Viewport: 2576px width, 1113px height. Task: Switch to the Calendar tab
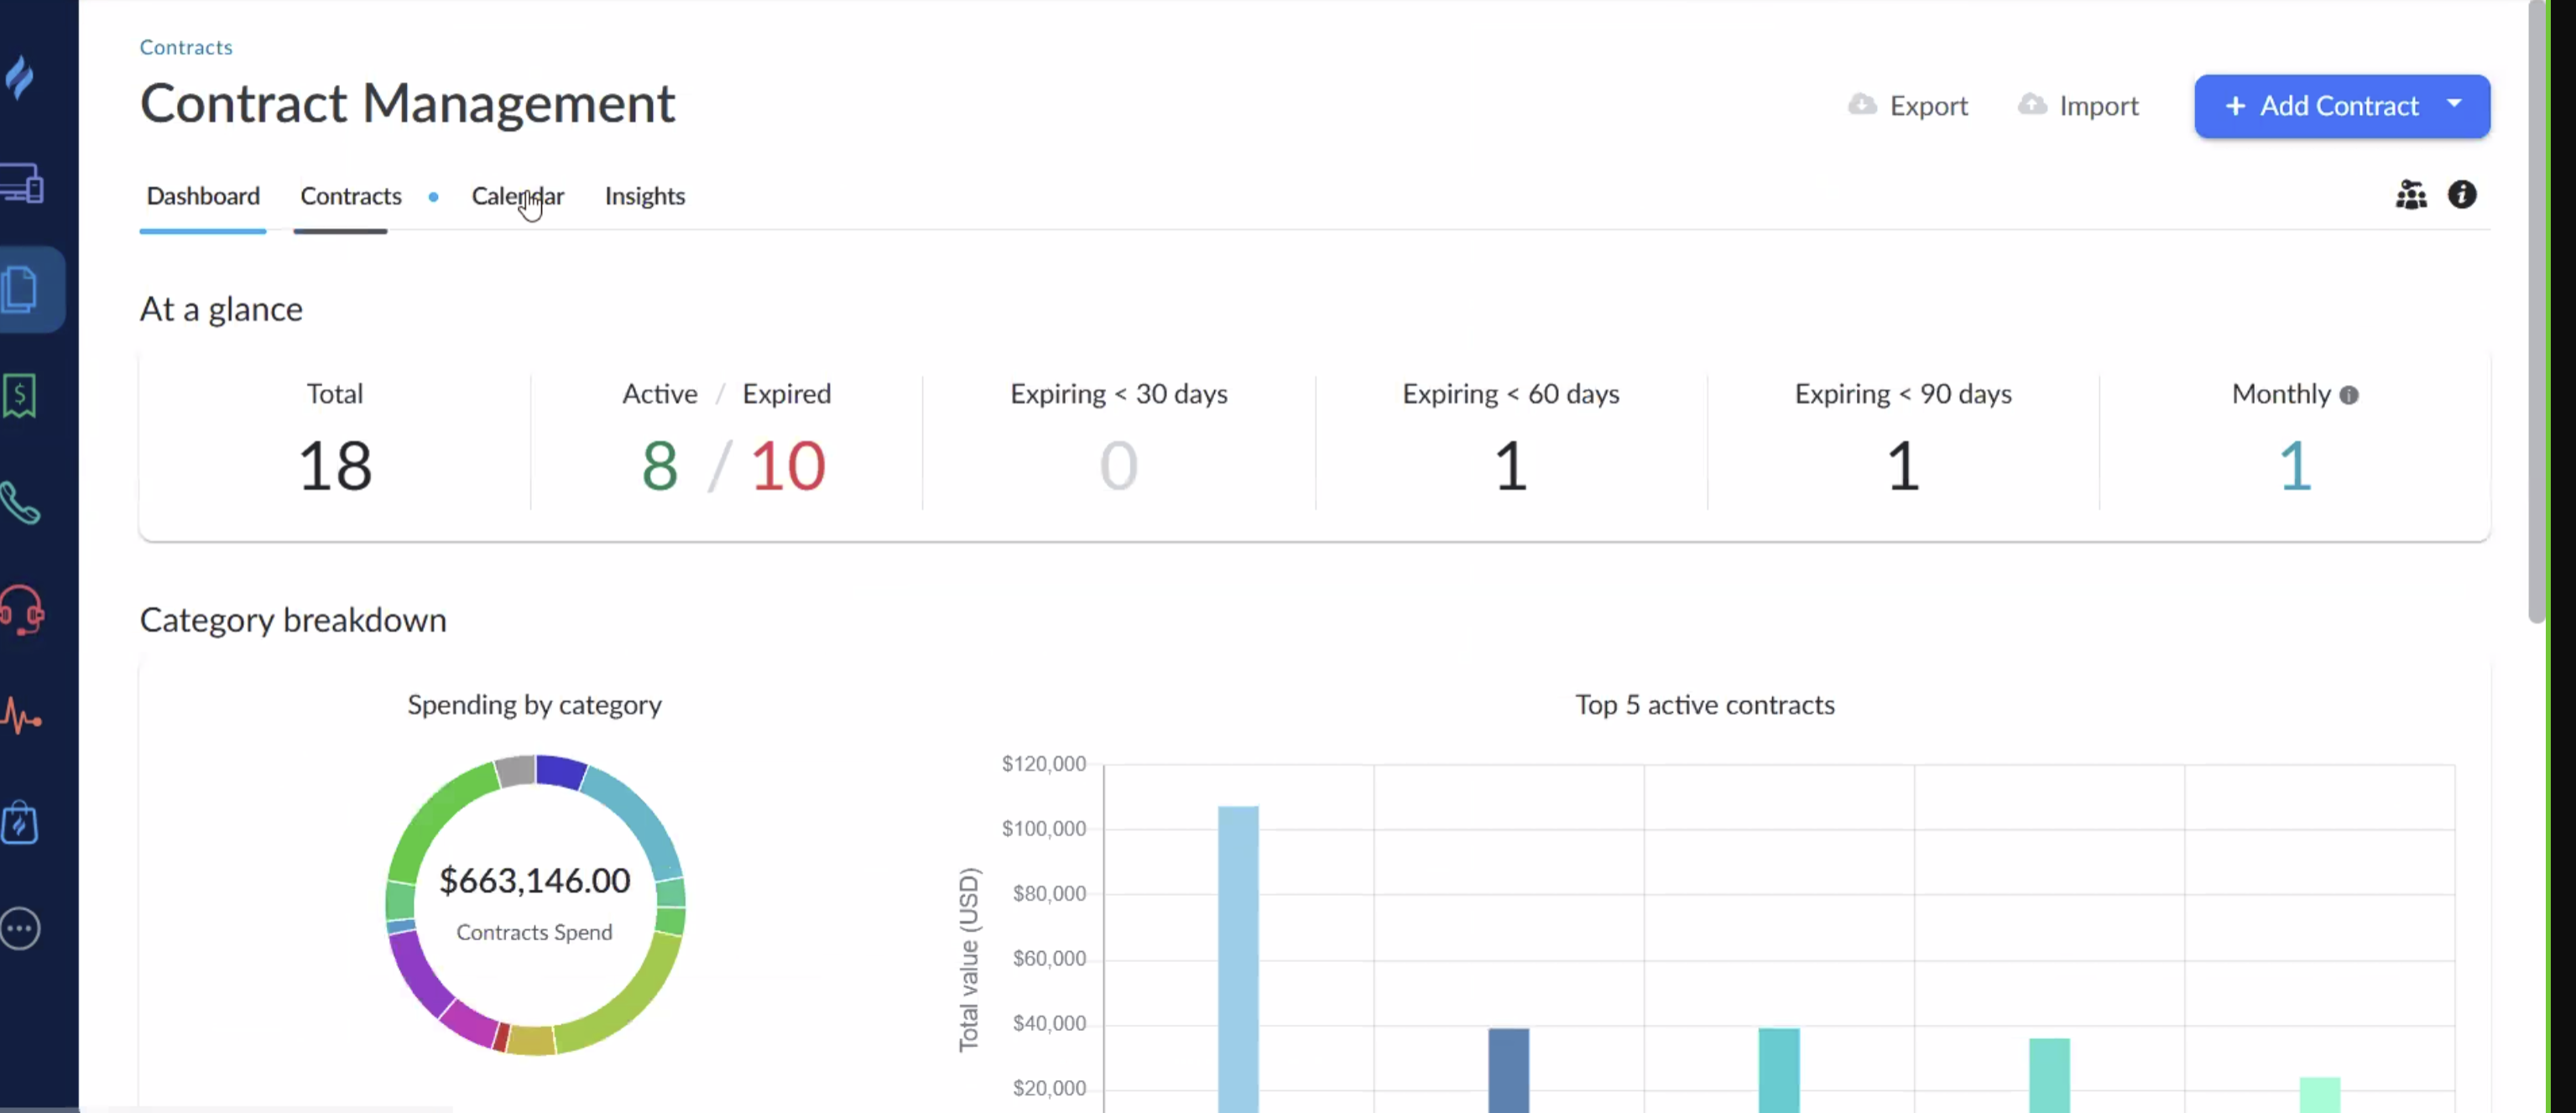[517, 196]
